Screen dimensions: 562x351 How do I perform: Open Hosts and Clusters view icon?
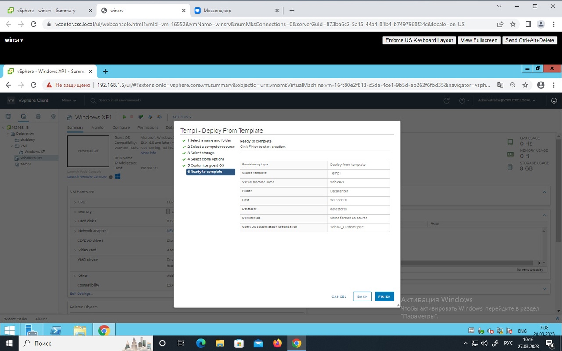tap(8, 117)
